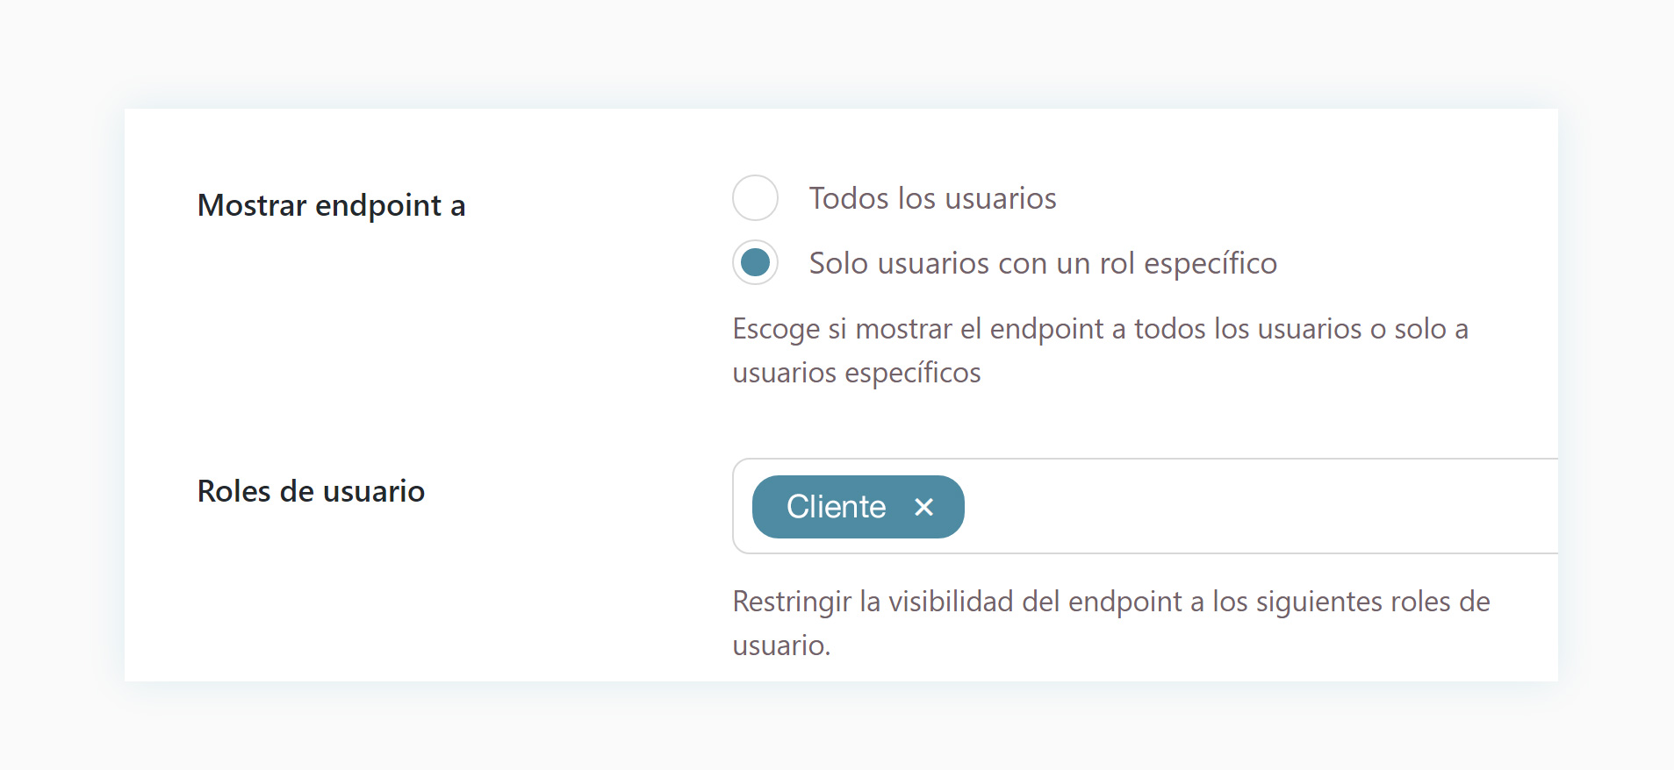Click the Restringir la visibilidad description text
Screen dimensions: 1674x770
tap(1110, 602)
